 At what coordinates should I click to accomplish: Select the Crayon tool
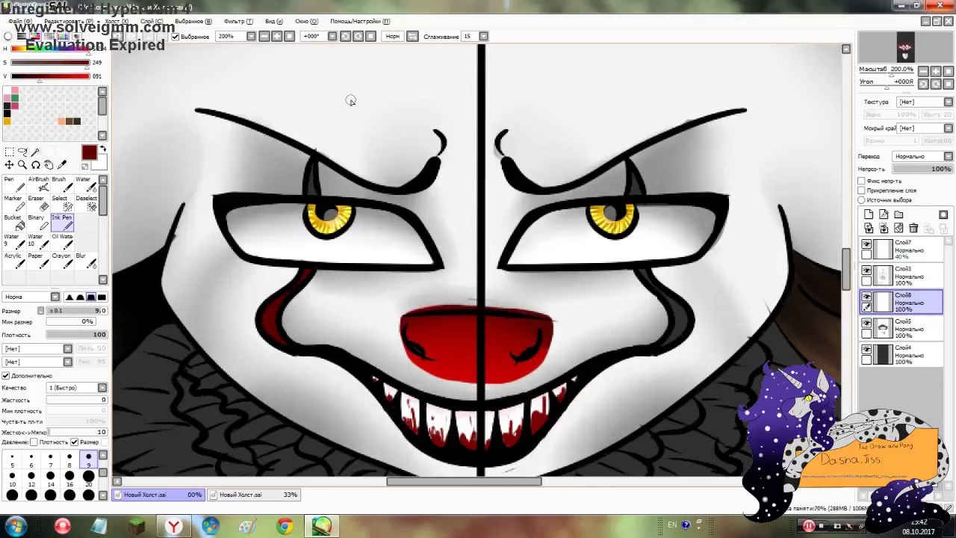62,260
